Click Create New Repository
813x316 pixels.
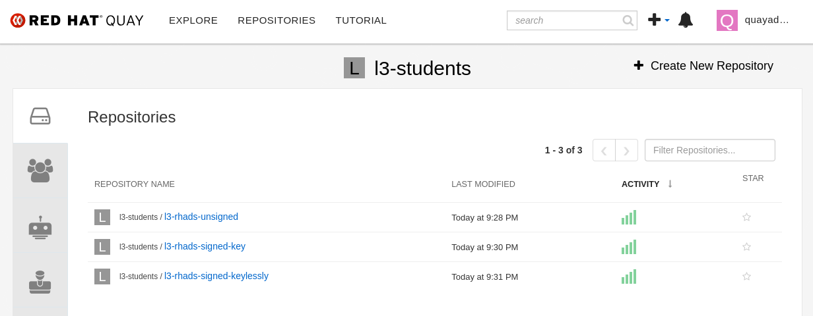tap(703, 66)
